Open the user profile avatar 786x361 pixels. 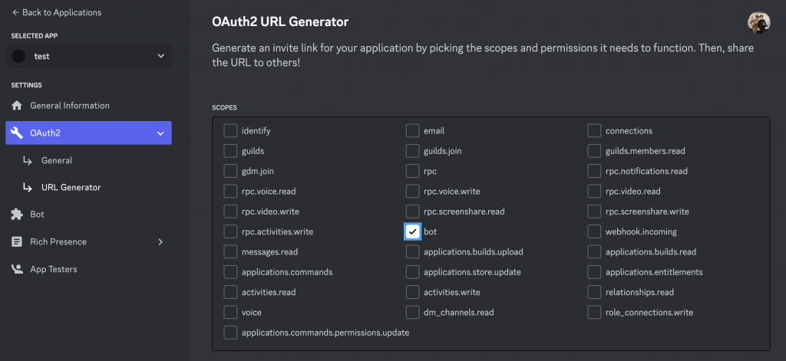[x=758, y=22]
